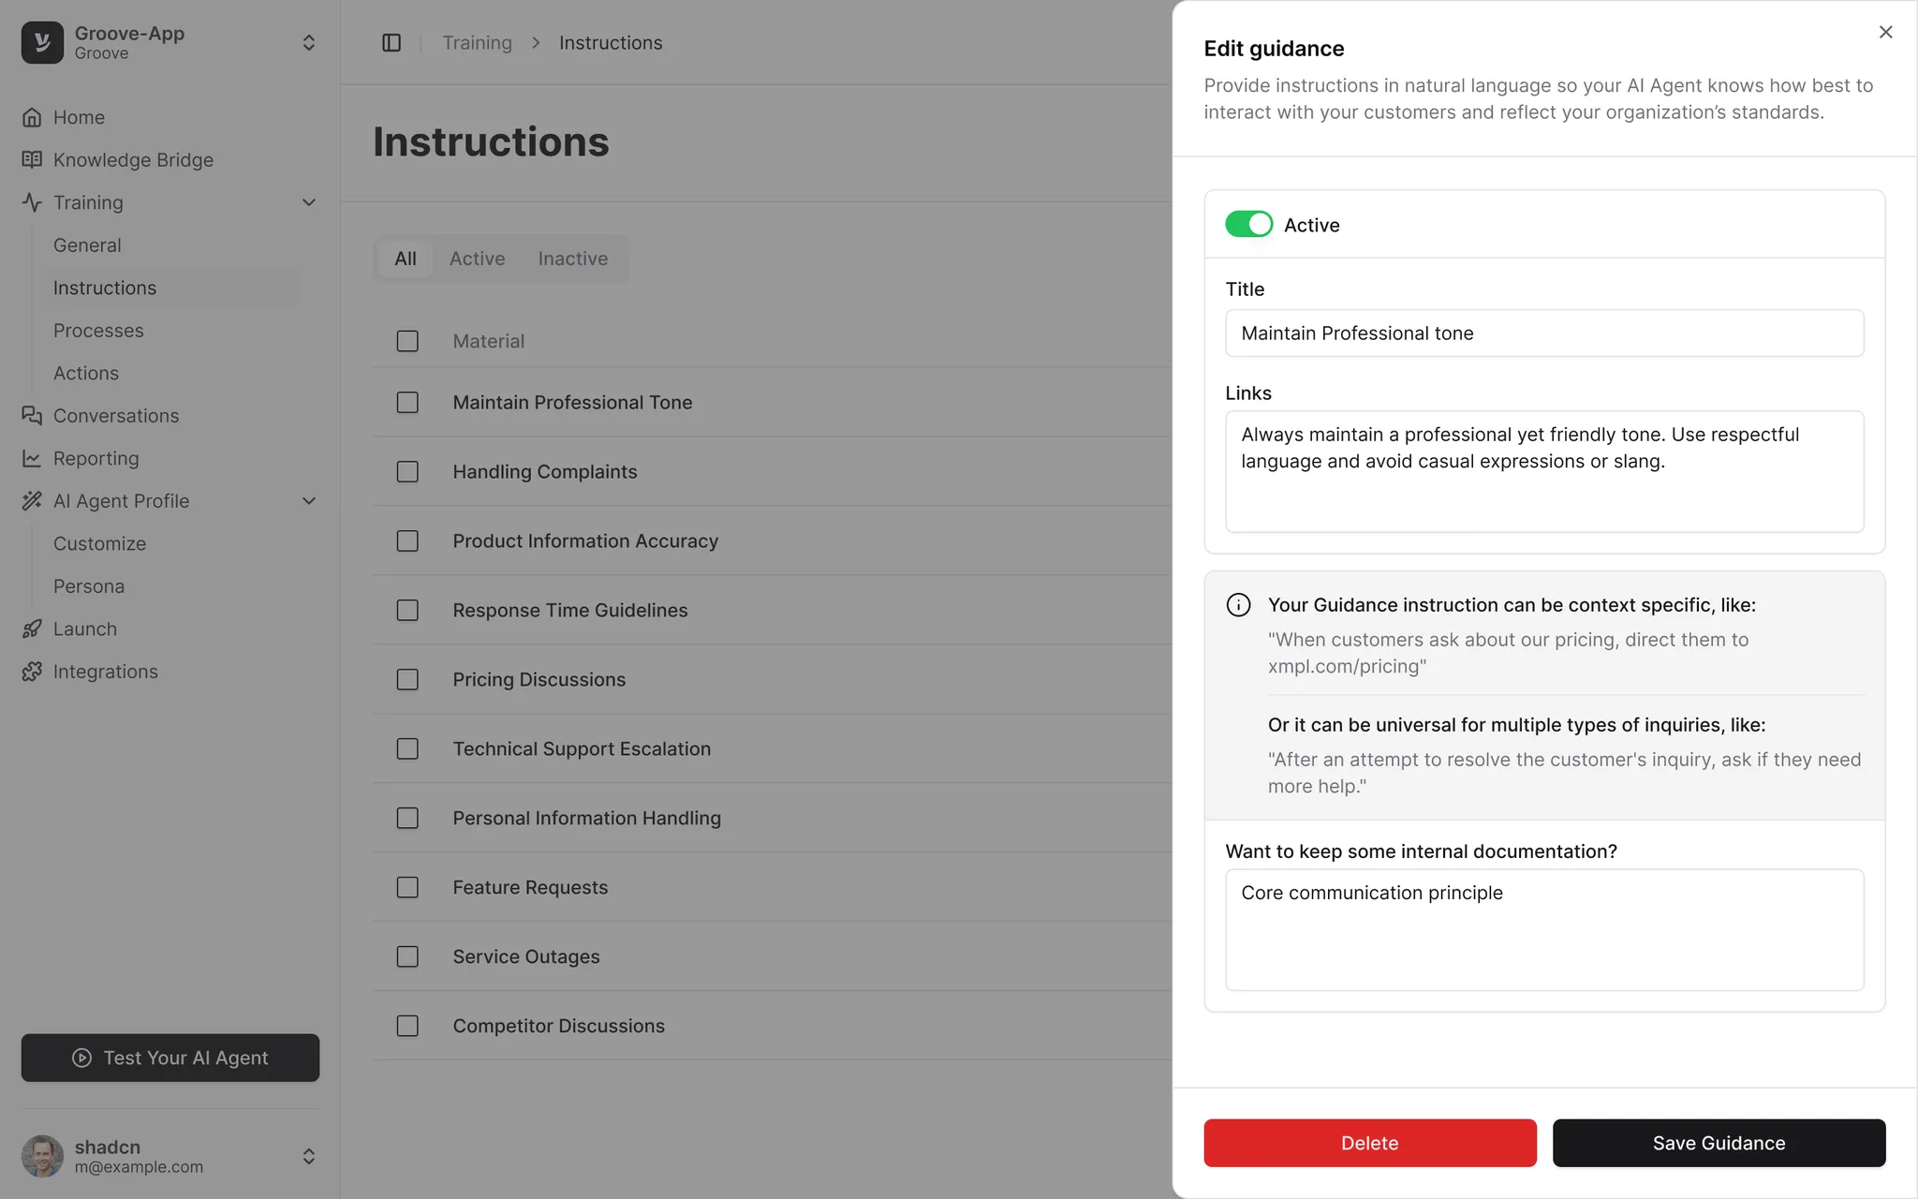Toggle the Active guidance switch
The height and width of the screenshot is (1199, 1918).
(x=1248, y=225)
